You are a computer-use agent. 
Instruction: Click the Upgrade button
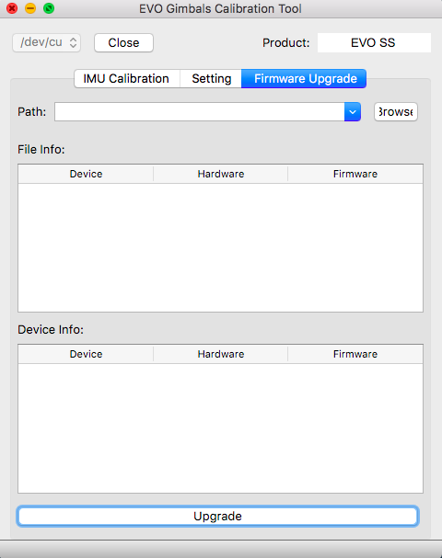click(218, 516)
